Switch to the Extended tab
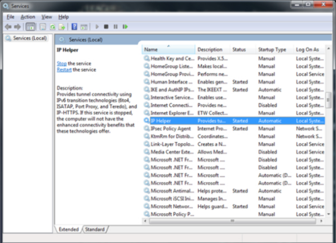 [68, 229]
